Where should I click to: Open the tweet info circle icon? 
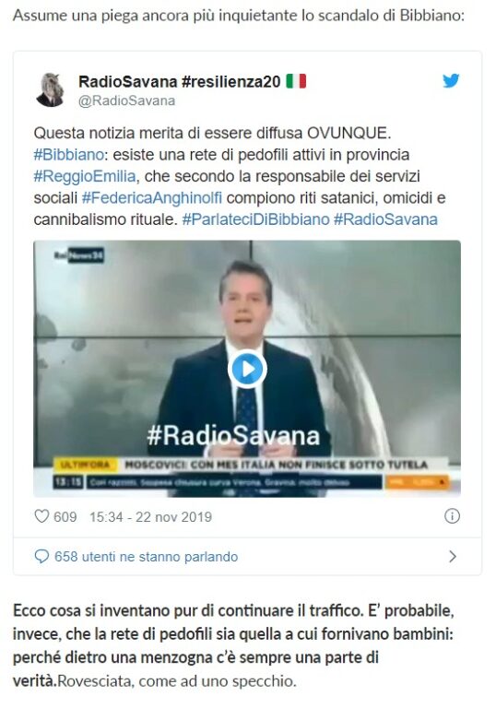[452, 516]
